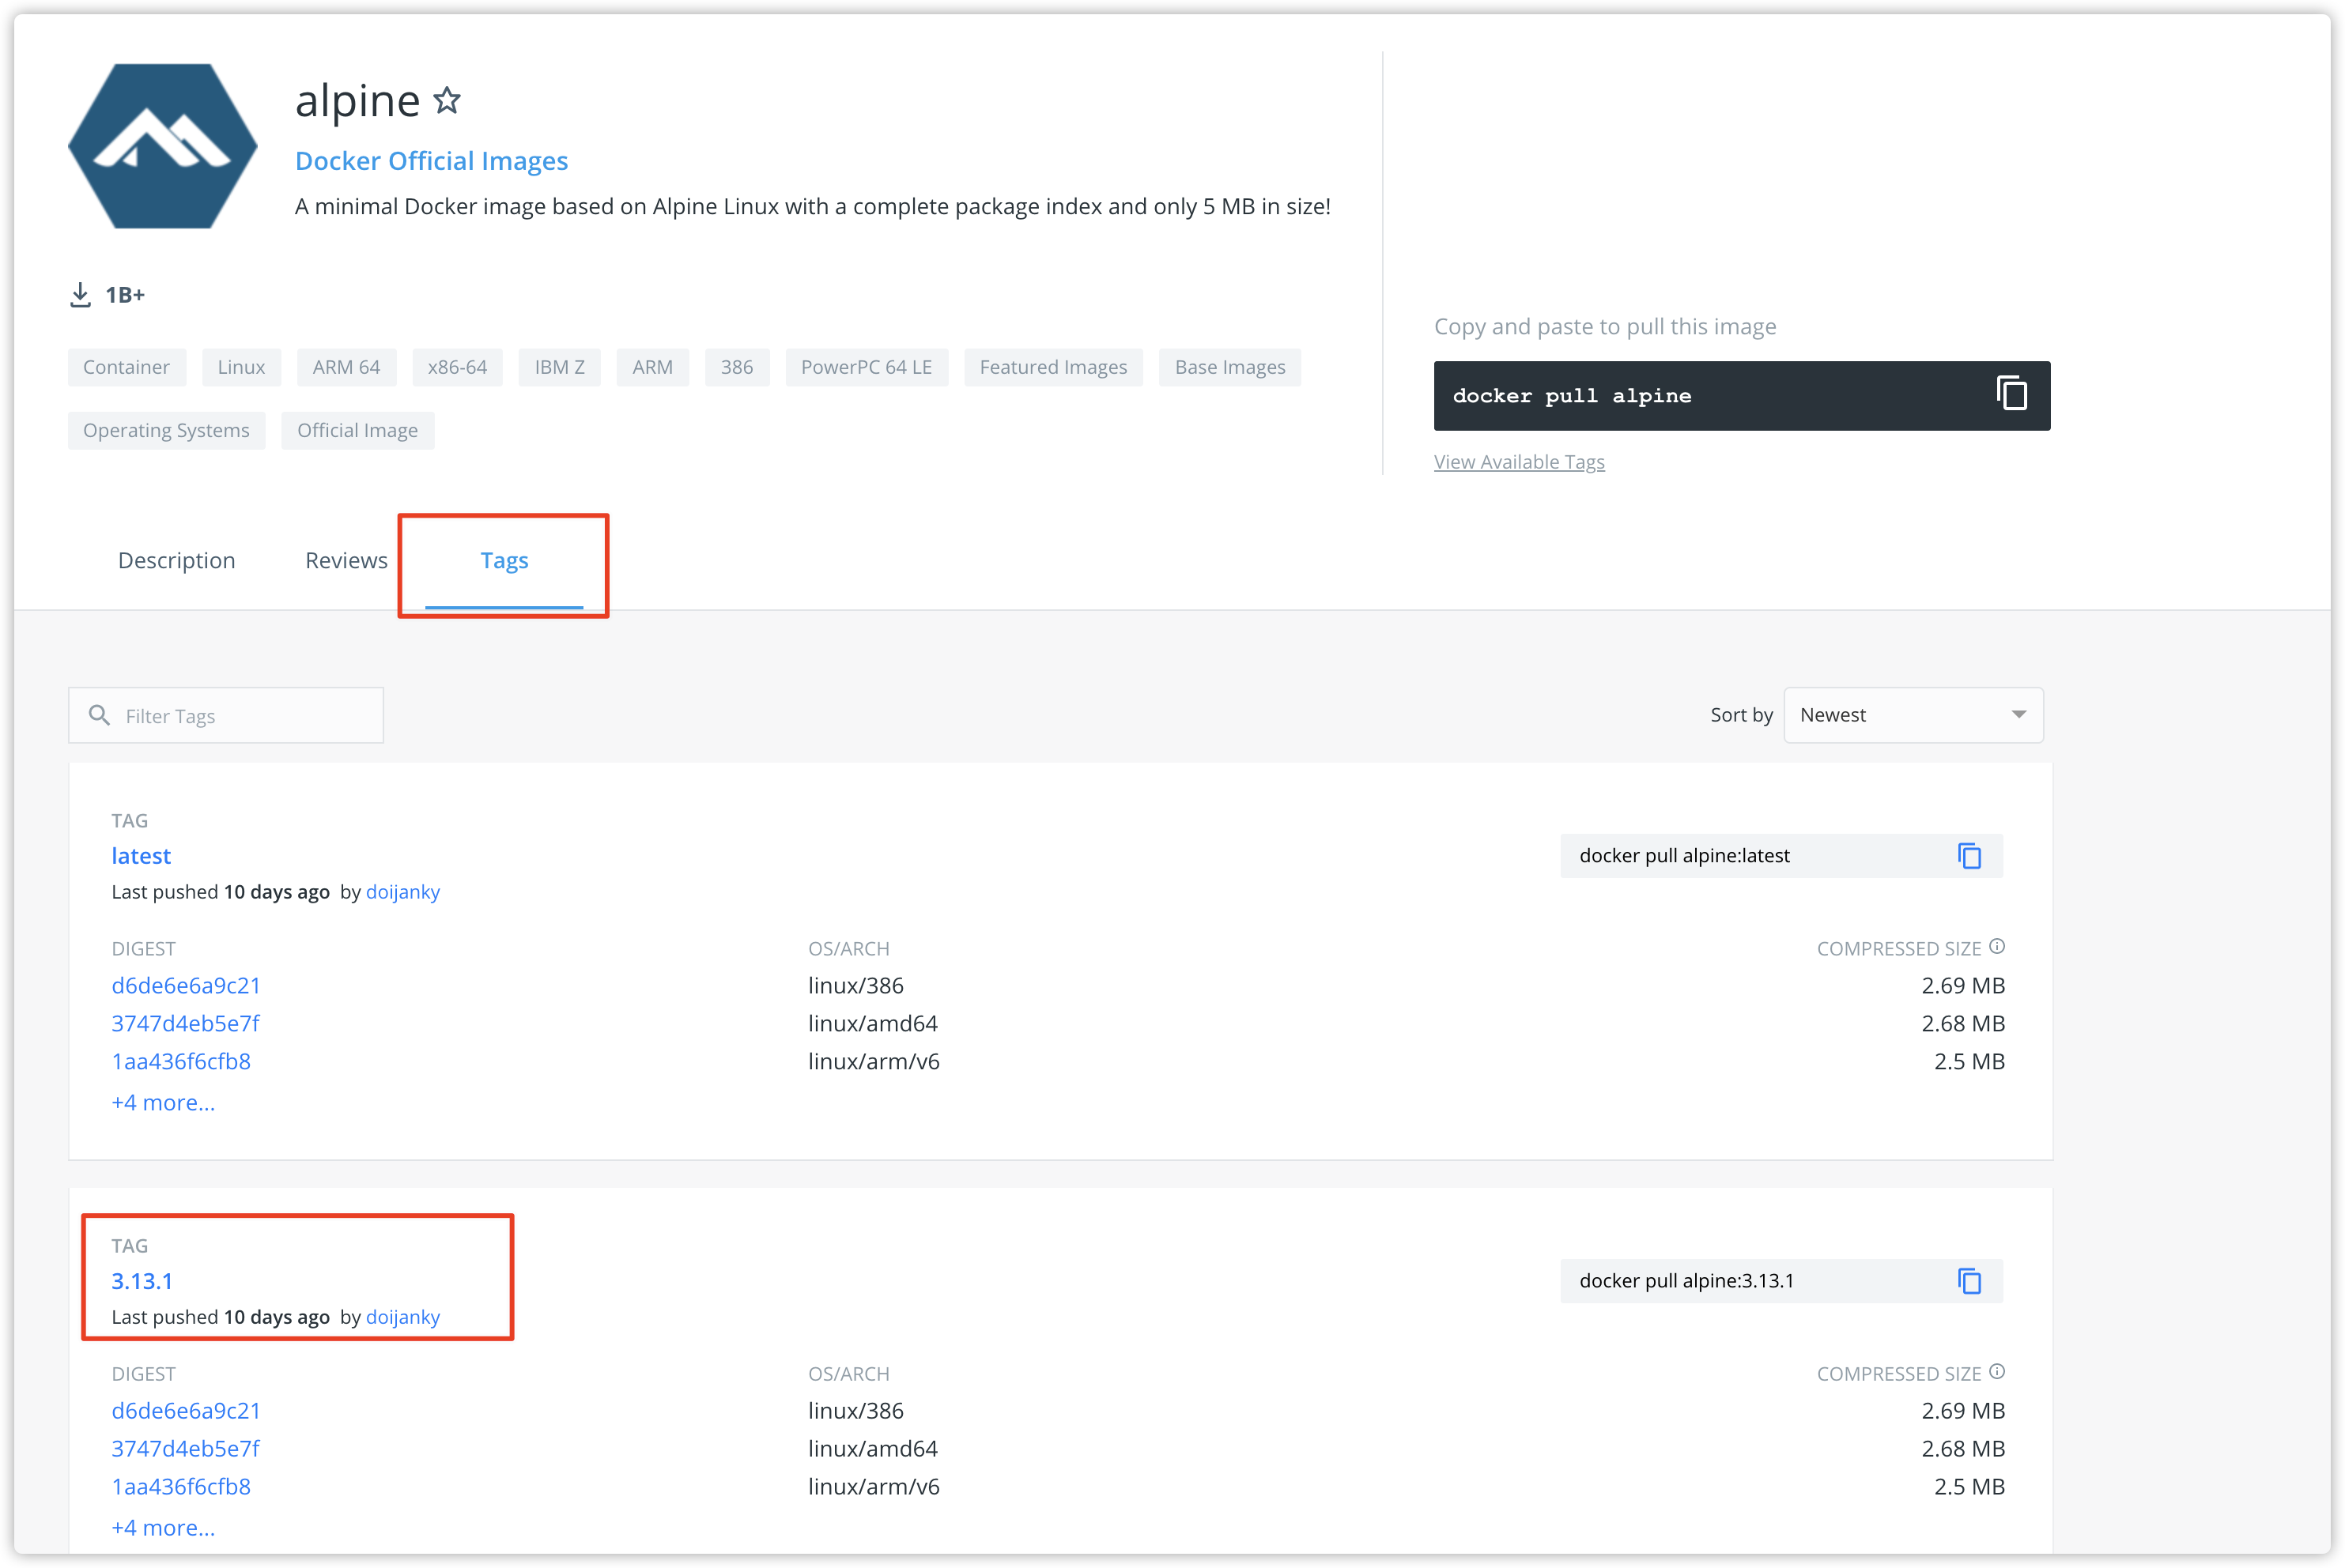Click linux/386 in the latest tag row
The image size is (2345, 1568).
pyautogui.click(x=855, y=985)
